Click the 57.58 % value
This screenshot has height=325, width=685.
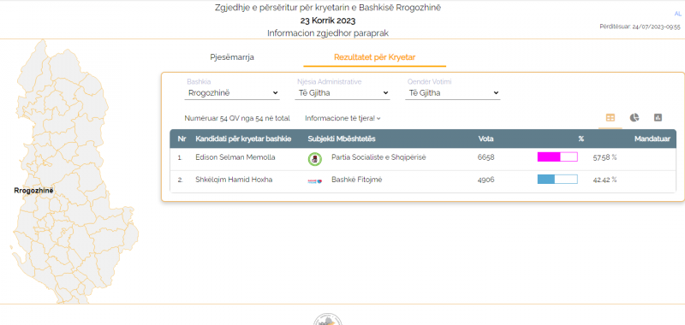click(x=605, y=157)
